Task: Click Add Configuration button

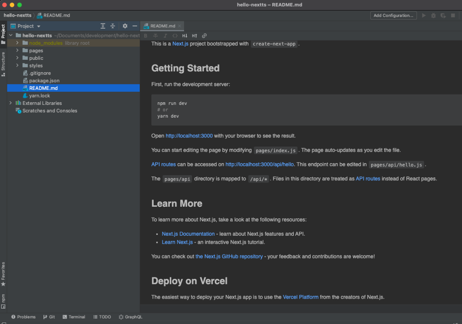Action: click(393, 15)
